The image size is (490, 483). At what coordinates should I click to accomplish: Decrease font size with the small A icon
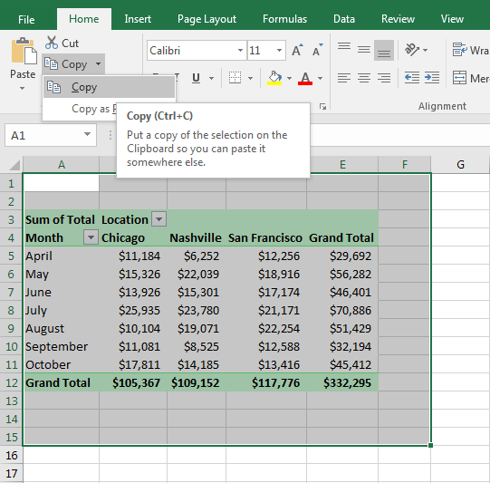pos(318,50)
